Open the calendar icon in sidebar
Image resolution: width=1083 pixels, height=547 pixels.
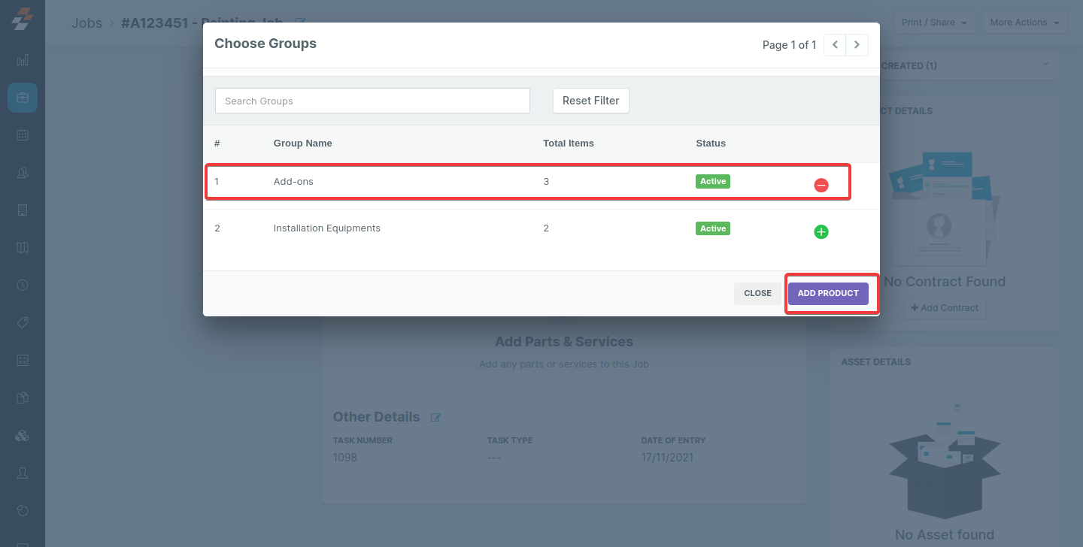[23, 135]
